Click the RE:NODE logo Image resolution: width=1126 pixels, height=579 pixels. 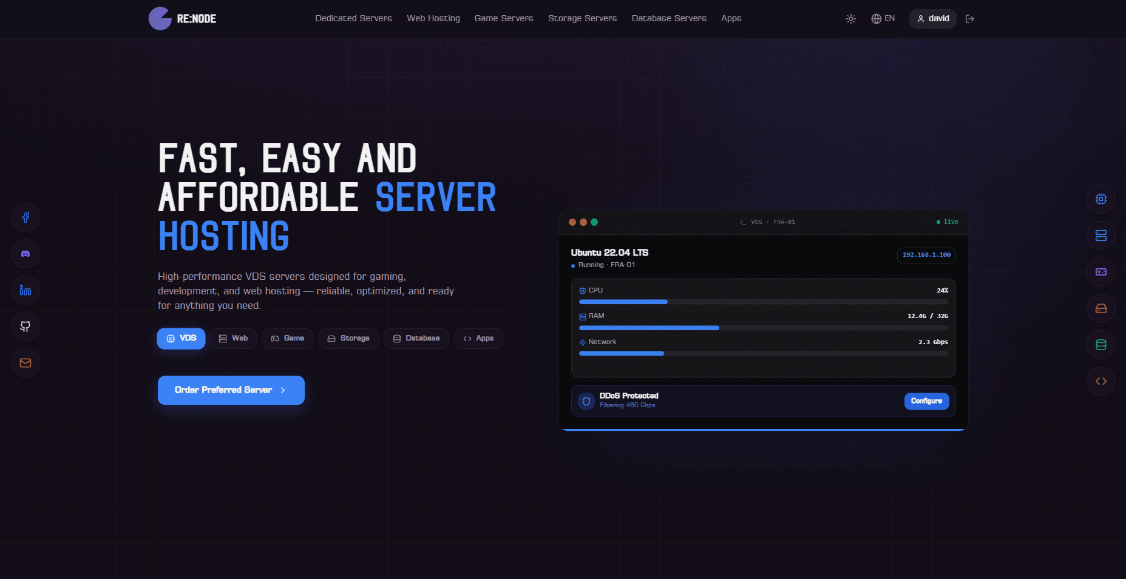(183, 19)
